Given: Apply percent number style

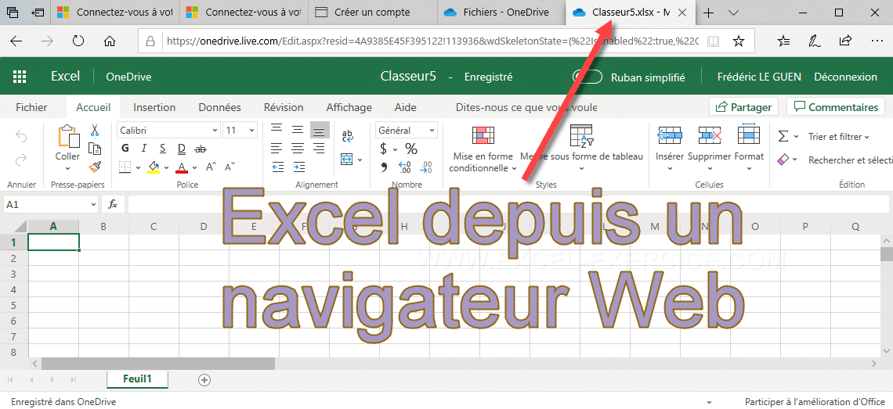Looking at the screenshot, I should (411, 149).
